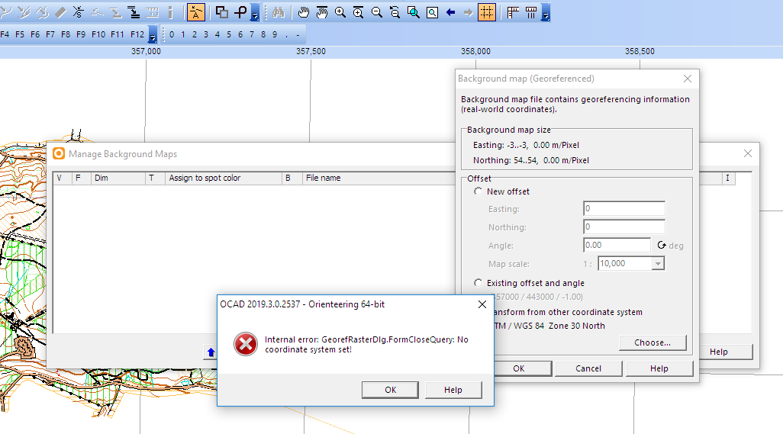Click the blue up arrow in Manage Background Maps

211,352
